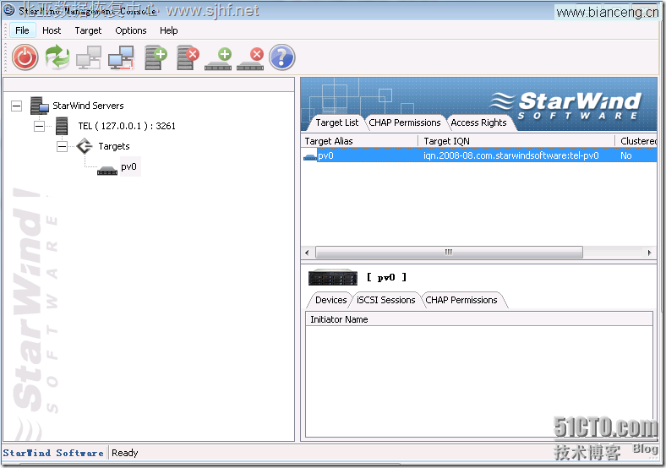Select pv0 label in the tree

128,167
